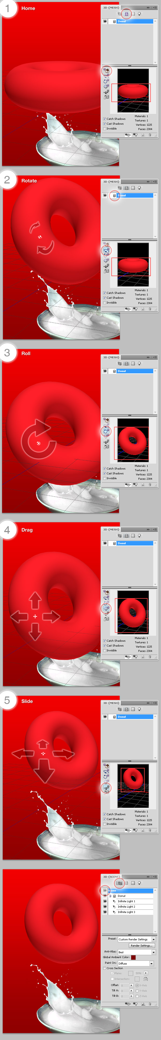Click the mesh Scale tool icon in Drag step panel
This screenshot has height=1040, width=161.
click(x=106, y=619)
